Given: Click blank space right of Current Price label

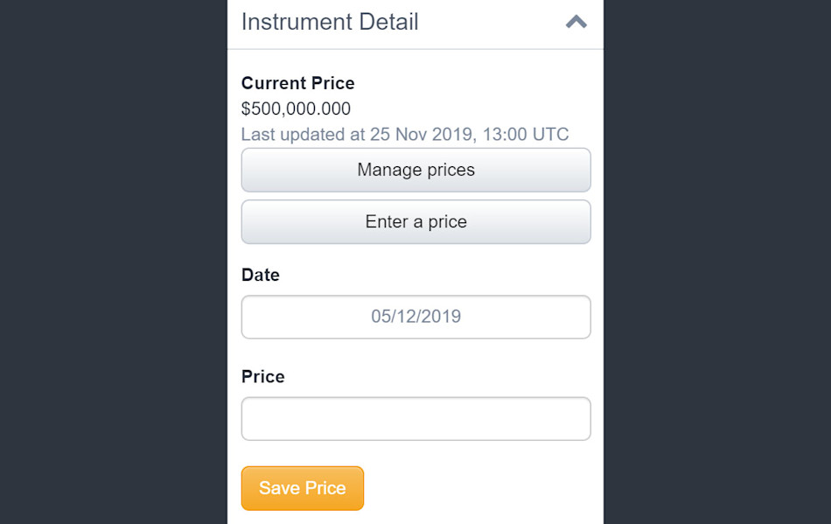Looking at the screenshot, I should pyautogui.click(x=472, y=83).
